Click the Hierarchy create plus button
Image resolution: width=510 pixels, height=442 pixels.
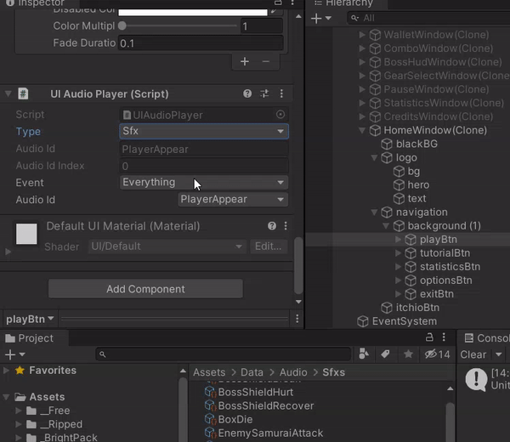(x=316, y=18)
